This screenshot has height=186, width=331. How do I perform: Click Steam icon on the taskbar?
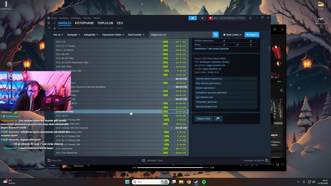(196, 182)
